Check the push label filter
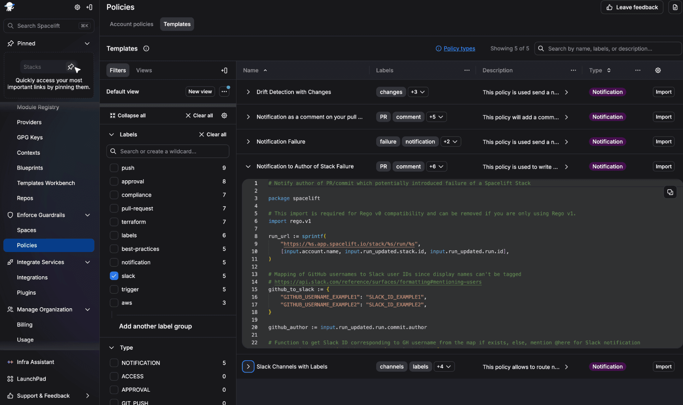Image resolution: width=683 pixels, height=405 pixels. tap(114, 168)
